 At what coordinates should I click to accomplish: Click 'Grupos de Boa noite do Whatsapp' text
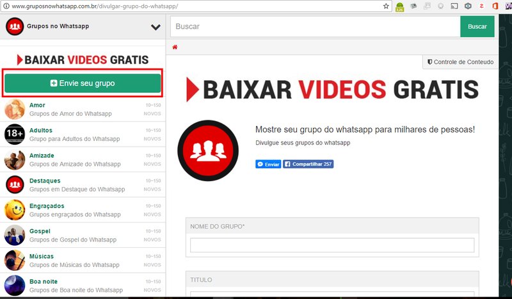point(76,290)
